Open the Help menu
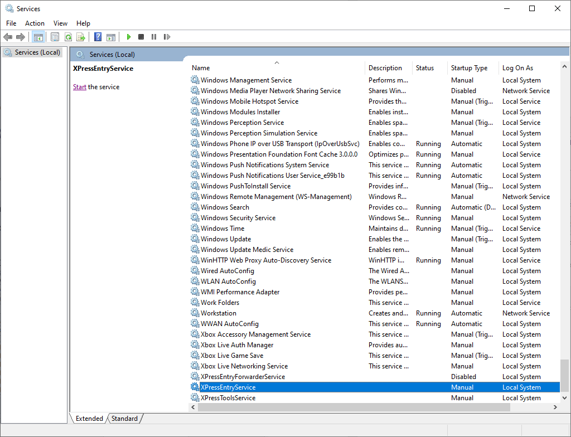Screen dimensions: 571x437 (x=83, y=23)
